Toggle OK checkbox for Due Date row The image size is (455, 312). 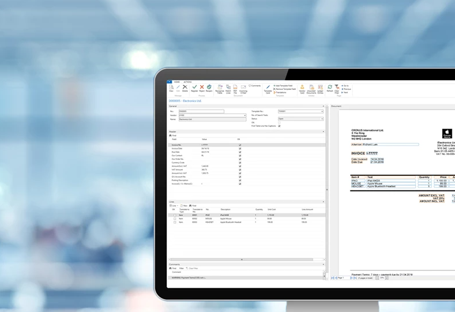tap(240, 152)
